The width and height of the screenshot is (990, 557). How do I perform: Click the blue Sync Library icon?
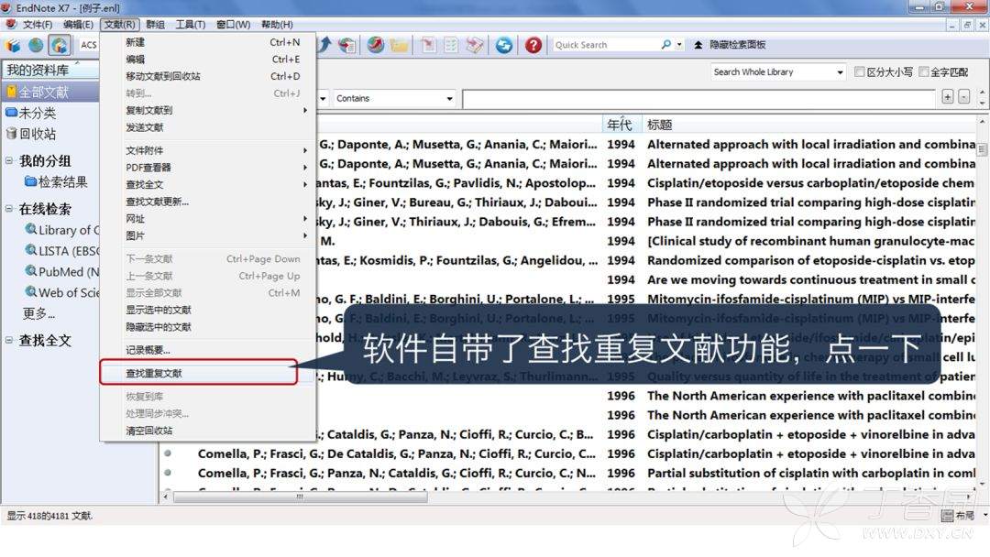click(504, 45)
